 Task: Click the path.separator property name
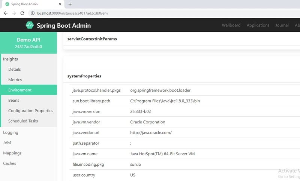point(86,143)
